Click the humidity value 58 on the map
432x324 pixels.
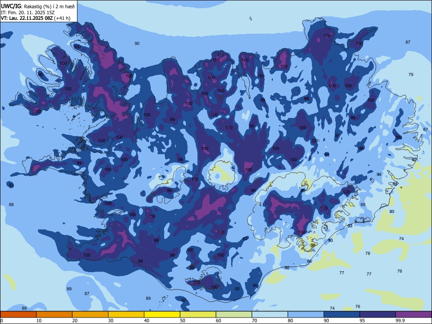point(313,245)
